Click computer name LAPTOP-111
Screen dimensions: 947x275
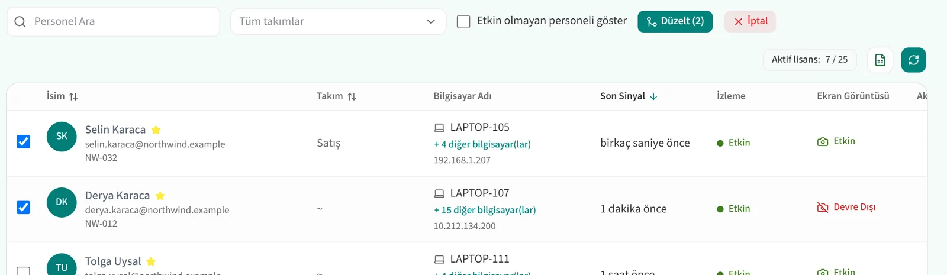479,258
